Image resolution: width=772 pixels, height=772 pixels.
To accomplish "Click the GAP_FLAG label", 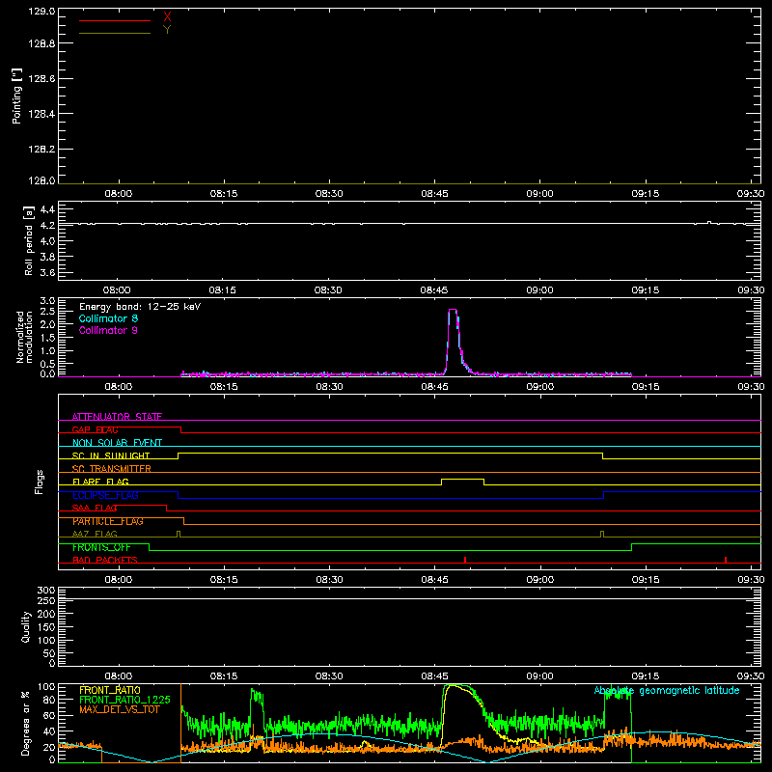I will pyautogui.click(x=95, y=429).
